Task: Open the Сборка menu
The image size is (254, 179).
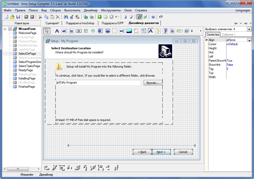Action: point(55,10)
